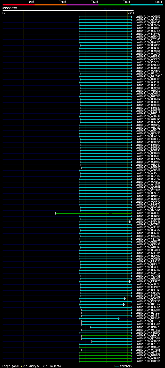Click the truncated UniRef100_UPI000.. label
This screenshot has width=165, height=368.
[x=150, y=73]
